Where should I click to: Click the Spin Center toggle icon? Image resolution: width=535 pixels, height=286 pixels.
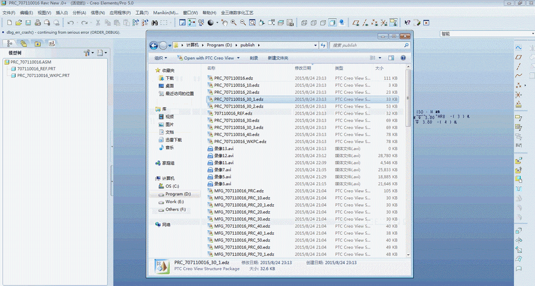[x=192, y=22]
